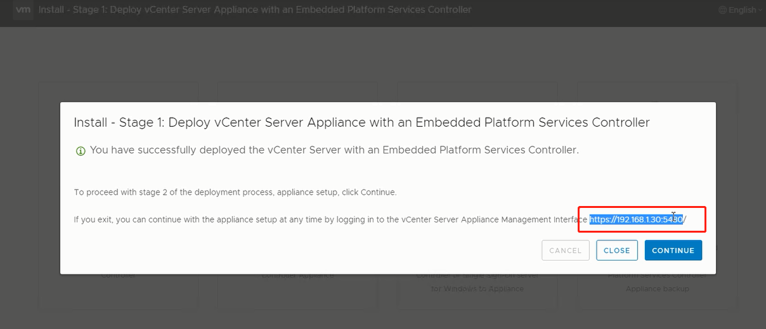The height and width of the screenshot is (329, 766).
Task: Open the English language dropdown
Action: [x=741, y=10]
